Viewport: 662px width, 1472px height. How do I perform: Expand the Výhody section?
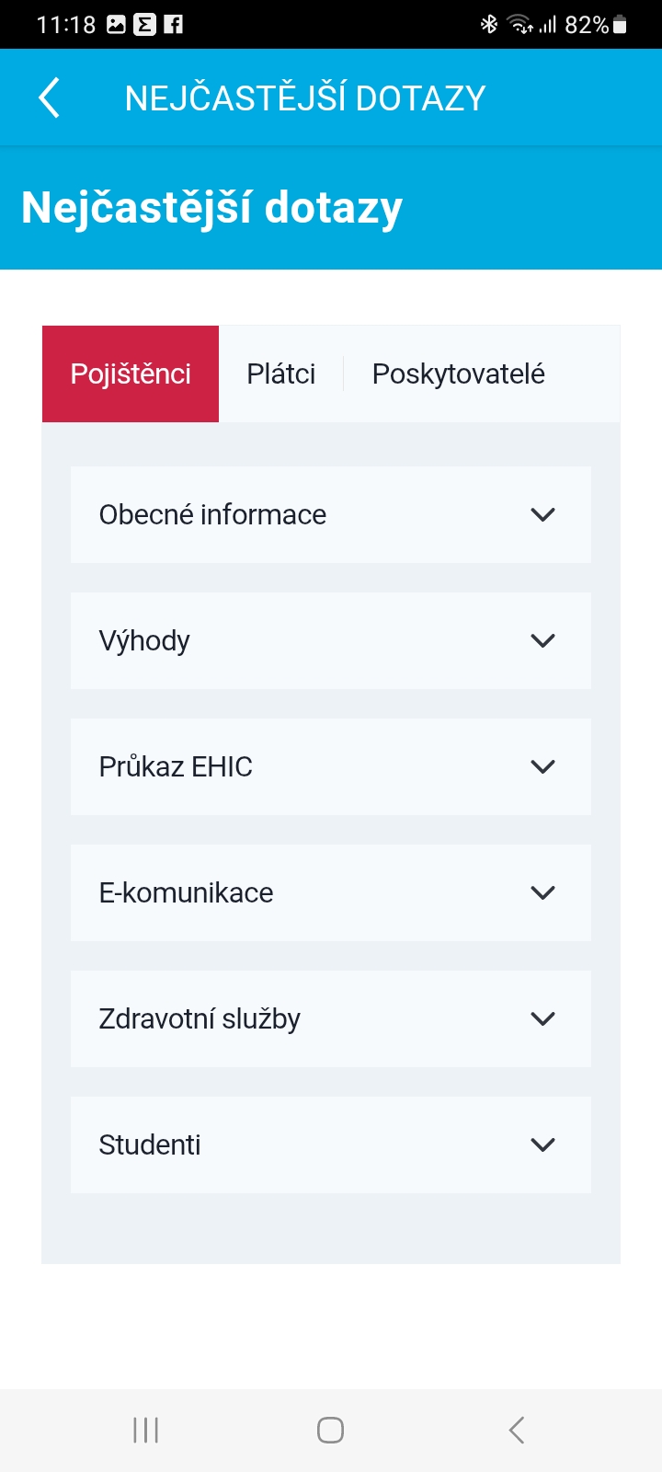pos(331,640)
